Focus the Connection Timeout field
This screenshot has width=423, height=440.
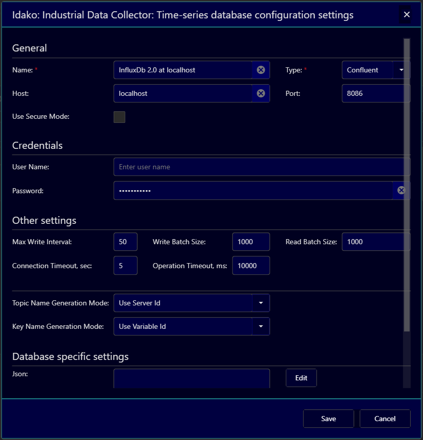[x=125, y=266]
